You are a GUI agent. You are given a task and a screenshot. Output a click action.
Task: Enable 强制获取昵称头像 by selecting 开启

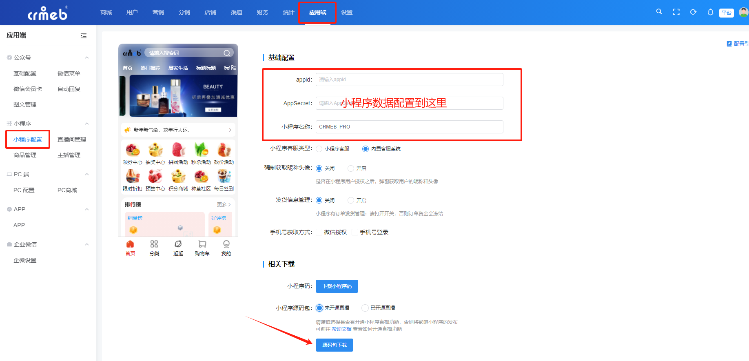coord(351,168)
